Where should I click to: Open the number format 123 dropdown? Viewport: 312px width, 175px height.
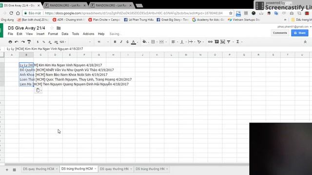[63, 42]
